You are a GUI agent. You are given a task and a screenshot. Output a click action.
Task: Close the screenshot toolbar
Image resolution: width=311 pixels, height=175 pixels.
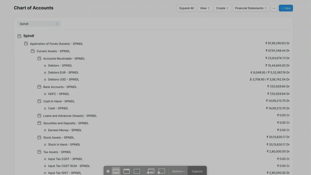[x=108, y=171]
